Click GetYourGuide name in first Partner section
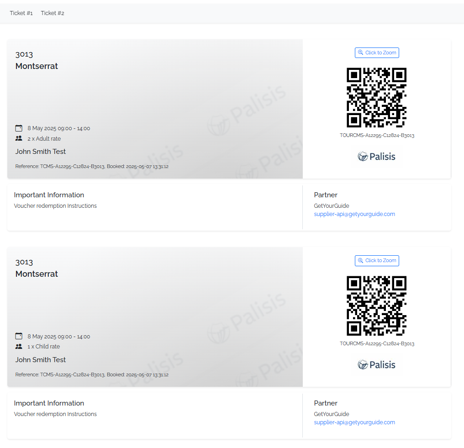The image size is (464, 448). tap(332, 206)
